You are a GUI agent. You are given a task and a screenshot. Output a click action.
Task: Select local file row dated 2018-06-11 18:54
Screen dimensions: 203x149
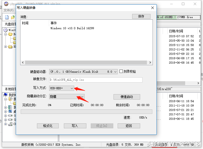click(x=181, y=101)
